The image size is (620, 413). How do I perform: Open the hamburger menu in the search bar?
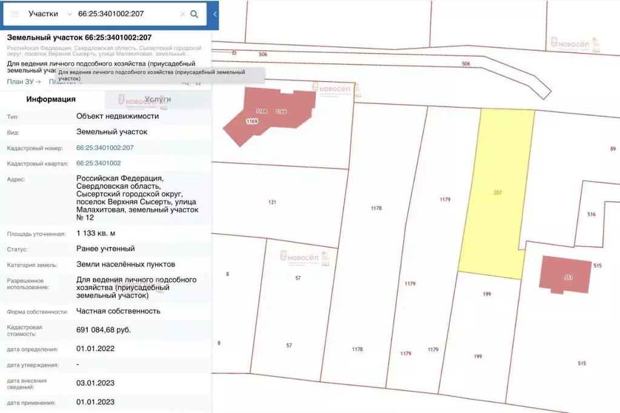[15, 14]
